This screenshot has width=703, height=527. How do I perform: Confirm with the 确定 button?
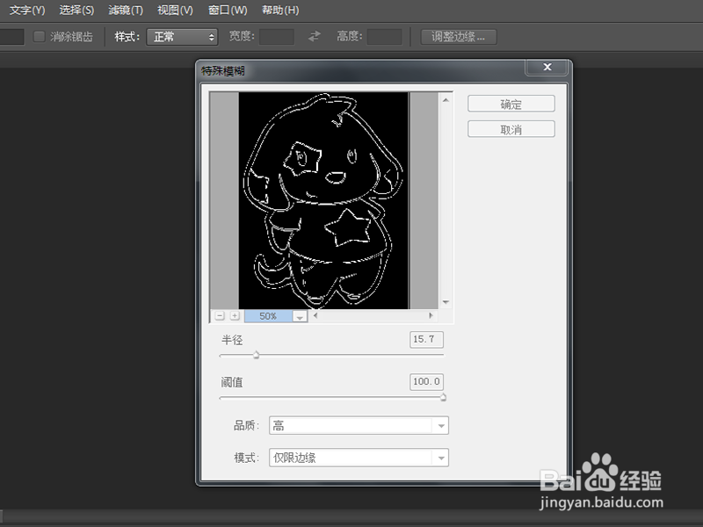[x=511, y=104]
